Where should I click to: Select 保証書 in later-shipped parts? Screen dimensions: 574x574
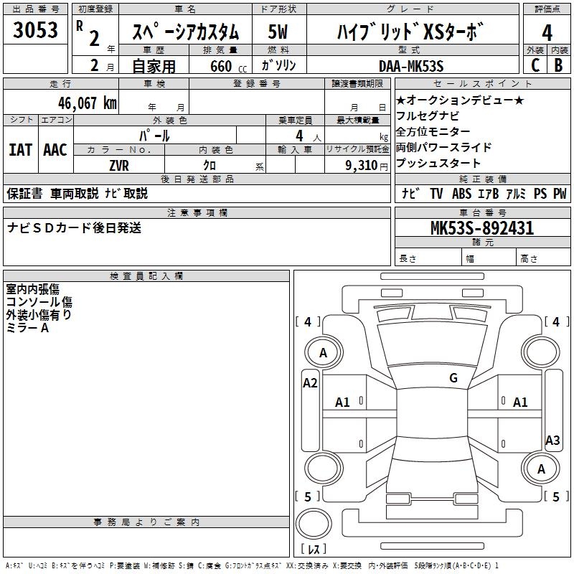point(24,193)
